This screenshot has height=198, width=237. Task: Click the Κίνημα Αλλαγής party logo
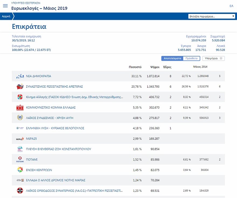pyautogui.click(x=20, y=97)
